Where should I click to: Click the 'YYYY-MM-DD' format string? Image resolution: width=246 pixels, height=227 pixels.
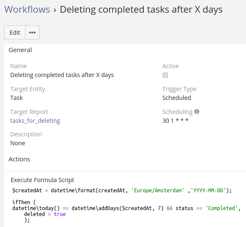208,190
